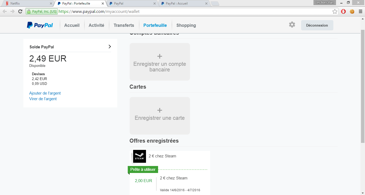Reload the page with the refresh icon
Viewport: 365px width, 195px height.
20,12
